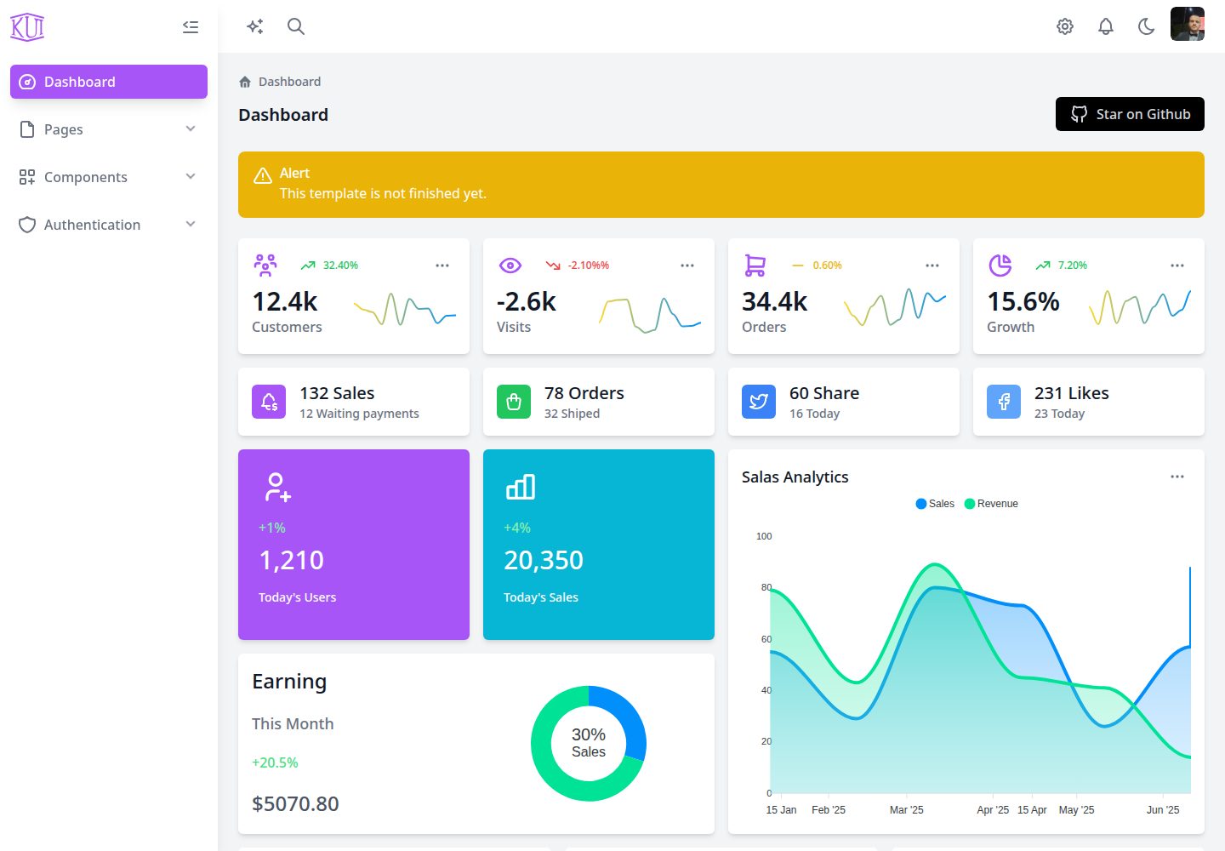1225x851 pixels.
Task: Click the Dashboard breadcrumb link
Action: [289, 82]
